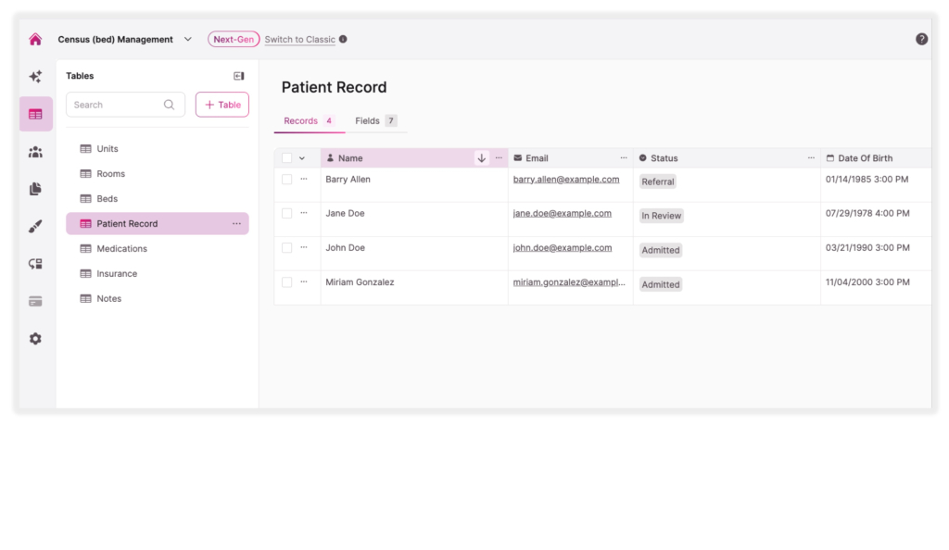Open the Records tab
The image size is (949, 550).
301,120
